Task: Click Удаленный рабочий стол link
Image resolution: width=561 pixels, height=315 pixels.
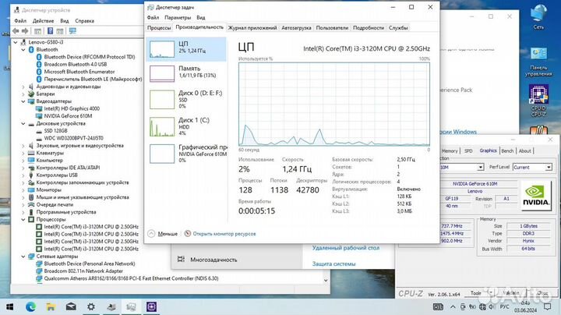Action: pyautogui.click(x=346, y=248)
